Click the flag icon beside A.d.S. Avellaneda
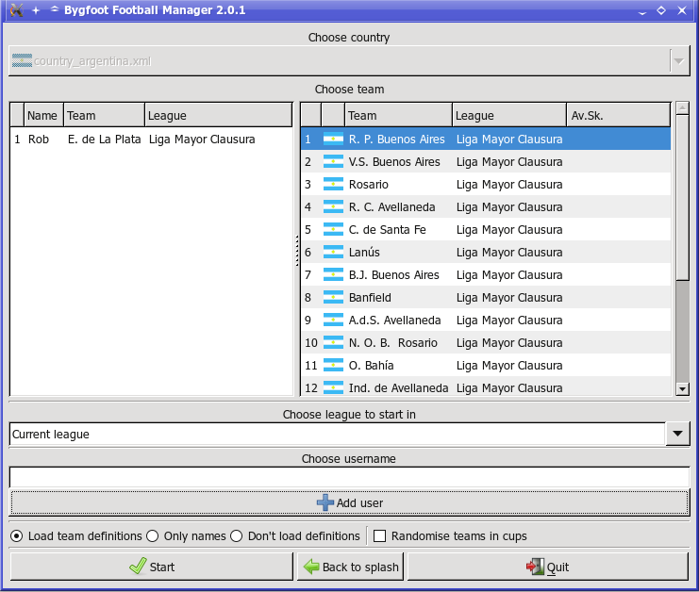This screenshot has height=592, width=699. (x=333, y=321)
